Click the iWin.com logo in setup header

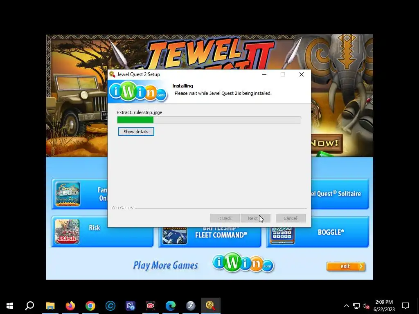[x=138, y=92]
